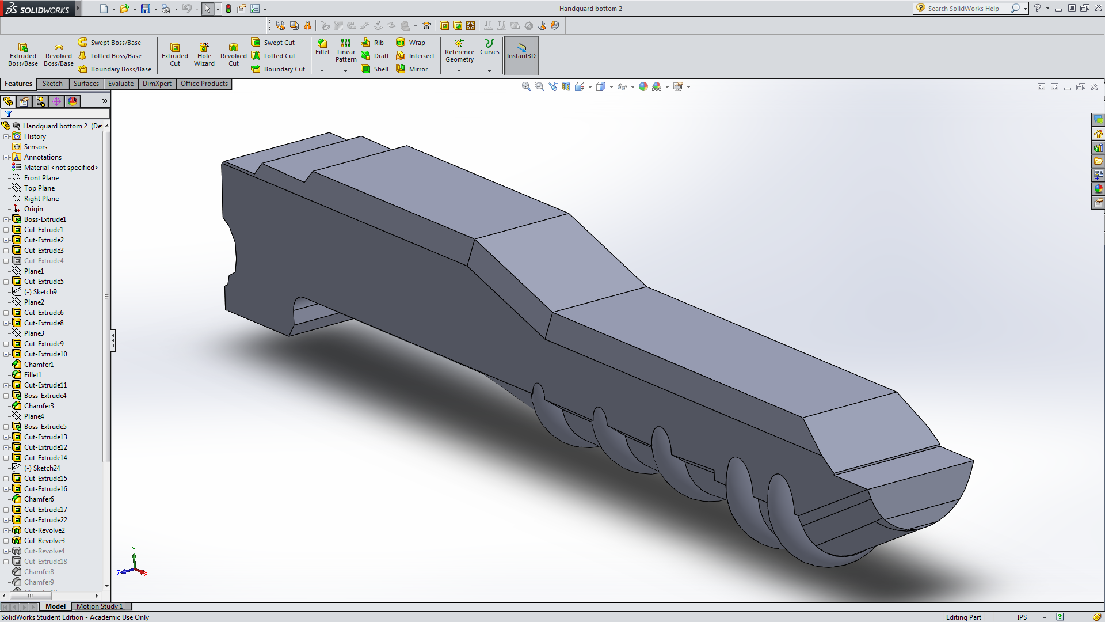Select the Revolved Cut tool
The image size is (1105, 622).
(233, 54)
